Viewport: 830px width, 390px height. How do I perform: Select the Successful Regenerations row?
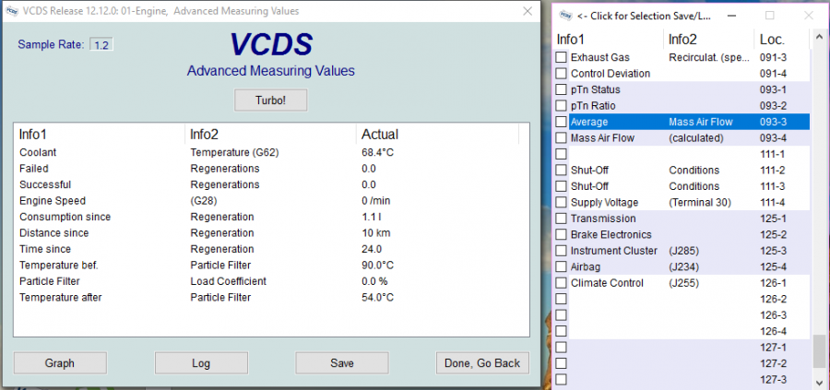coord(270,184)
